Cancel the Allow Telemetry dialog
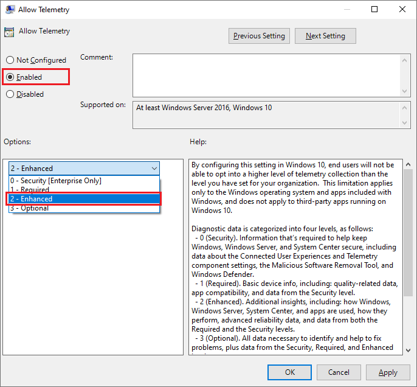The width and height of the screenshot is (417, 387). (x=339, y=372)
